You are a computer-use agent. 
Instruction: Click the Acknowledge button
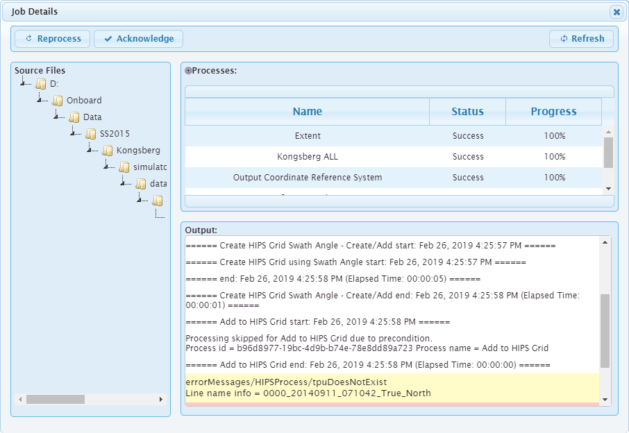tap(138, 39)
